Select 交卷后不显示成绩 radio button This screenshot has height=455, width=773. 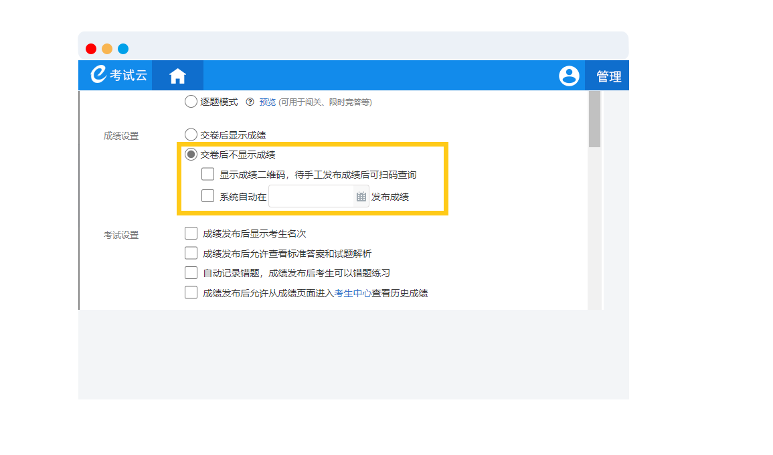[x=191, y=155]
